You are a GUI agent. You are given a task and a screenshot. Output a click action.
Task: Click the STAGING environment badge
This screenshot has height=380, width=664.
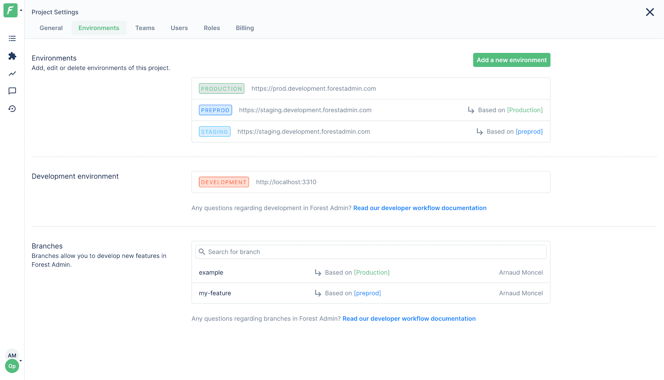[215, 132]
